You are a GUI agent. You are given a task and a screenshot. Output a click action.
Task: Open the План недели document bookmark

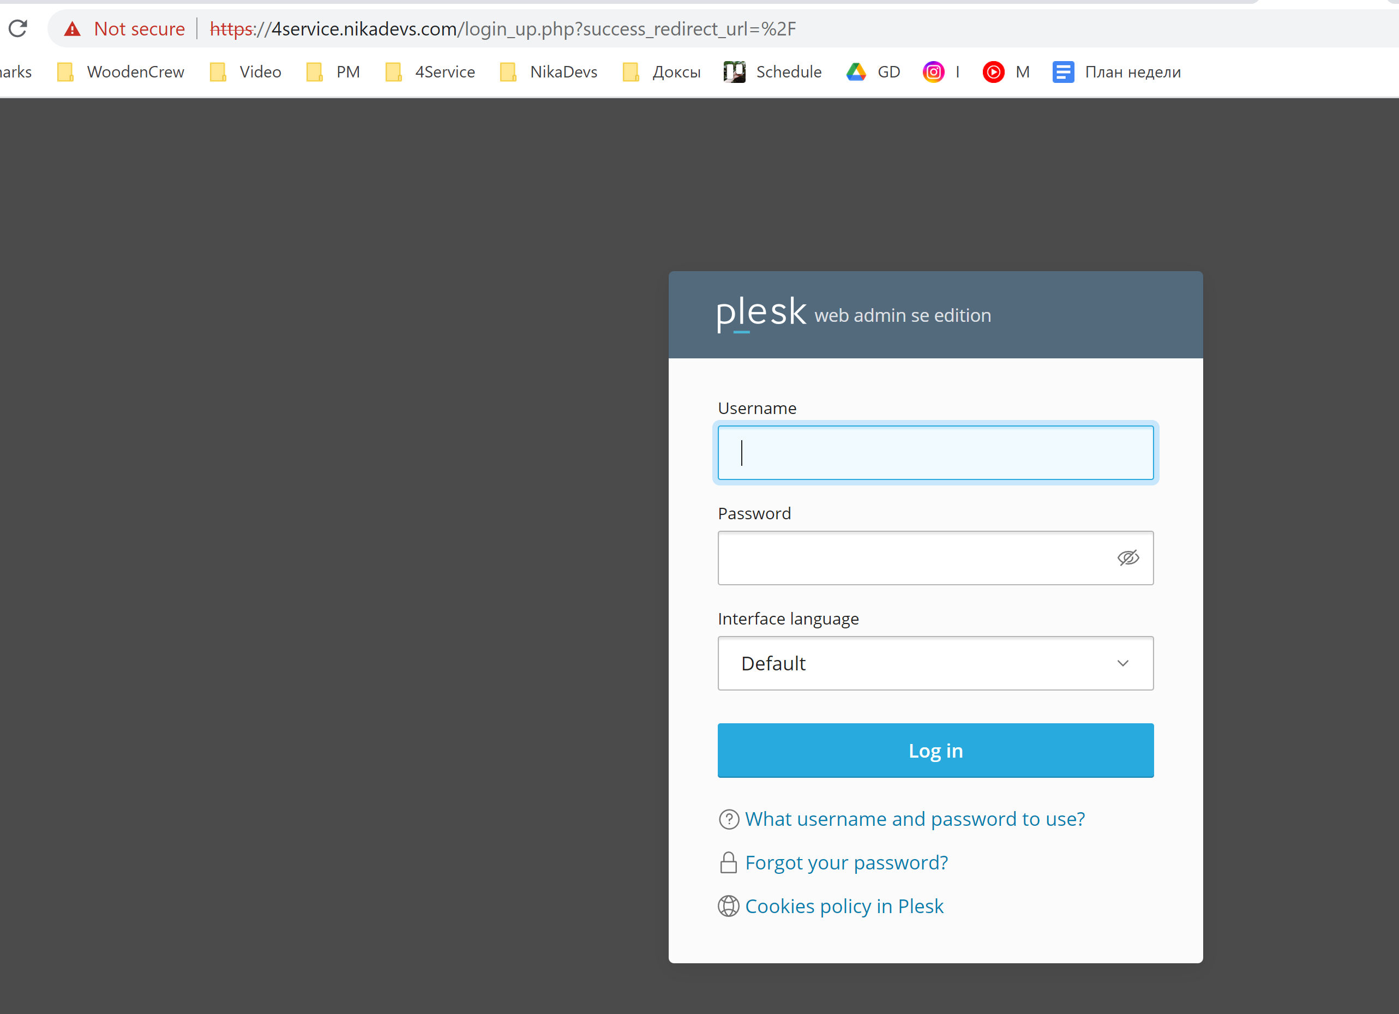point(1116,72)
